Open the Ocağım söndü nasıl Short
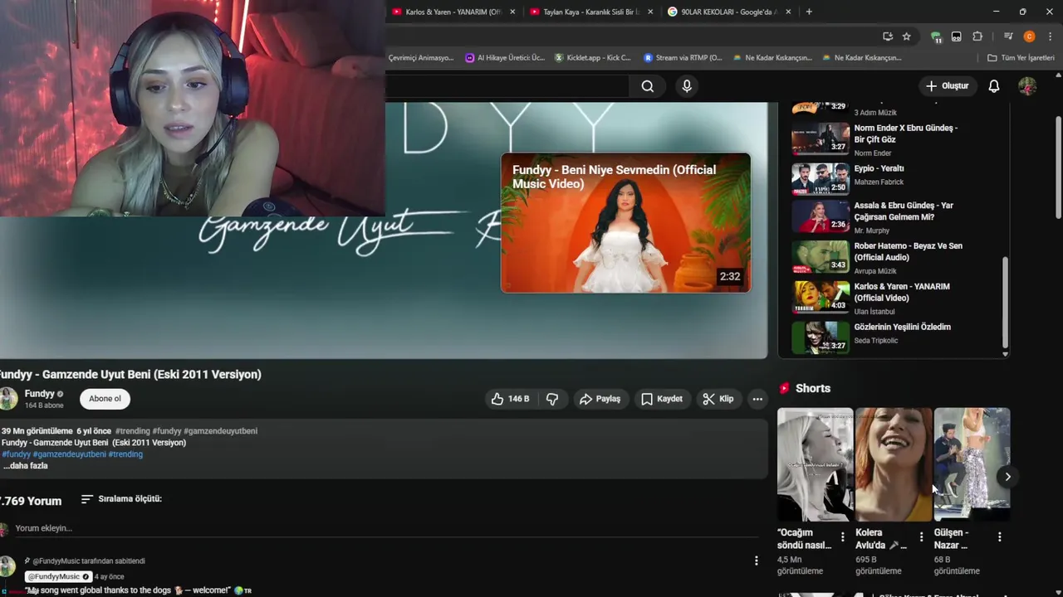This screenshot has height=597, width=1063. click(815, 464)
